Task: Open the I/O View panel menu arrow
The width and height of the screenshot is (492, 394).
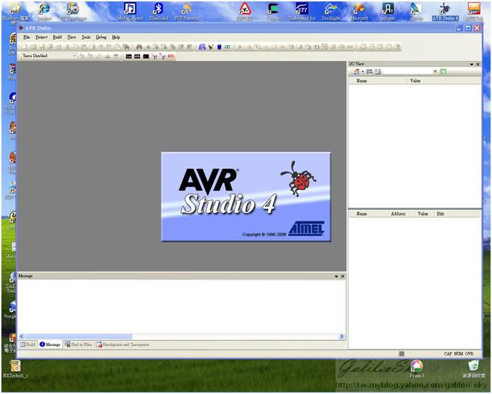Action: pyautogui.click(x=471, y=64)
